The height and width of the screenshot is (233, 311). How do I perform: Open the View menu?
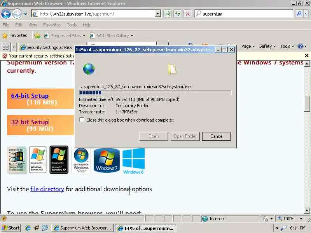coord(33,25)
